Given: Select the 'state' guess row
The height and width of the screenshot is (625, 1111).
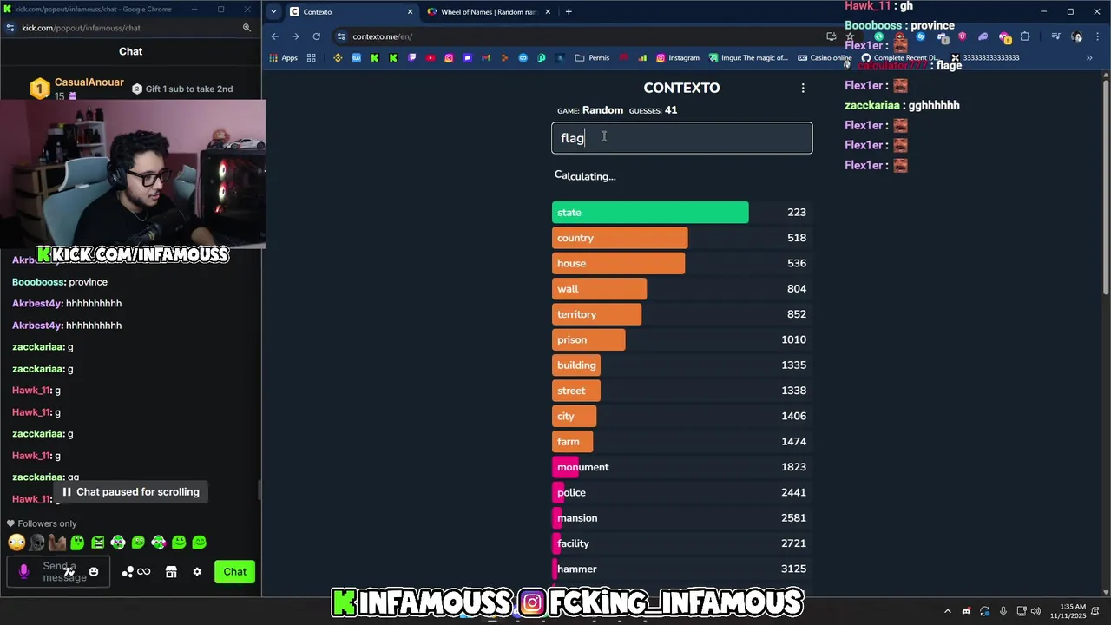Looking at the screenshot, I should tap(681, 213).
